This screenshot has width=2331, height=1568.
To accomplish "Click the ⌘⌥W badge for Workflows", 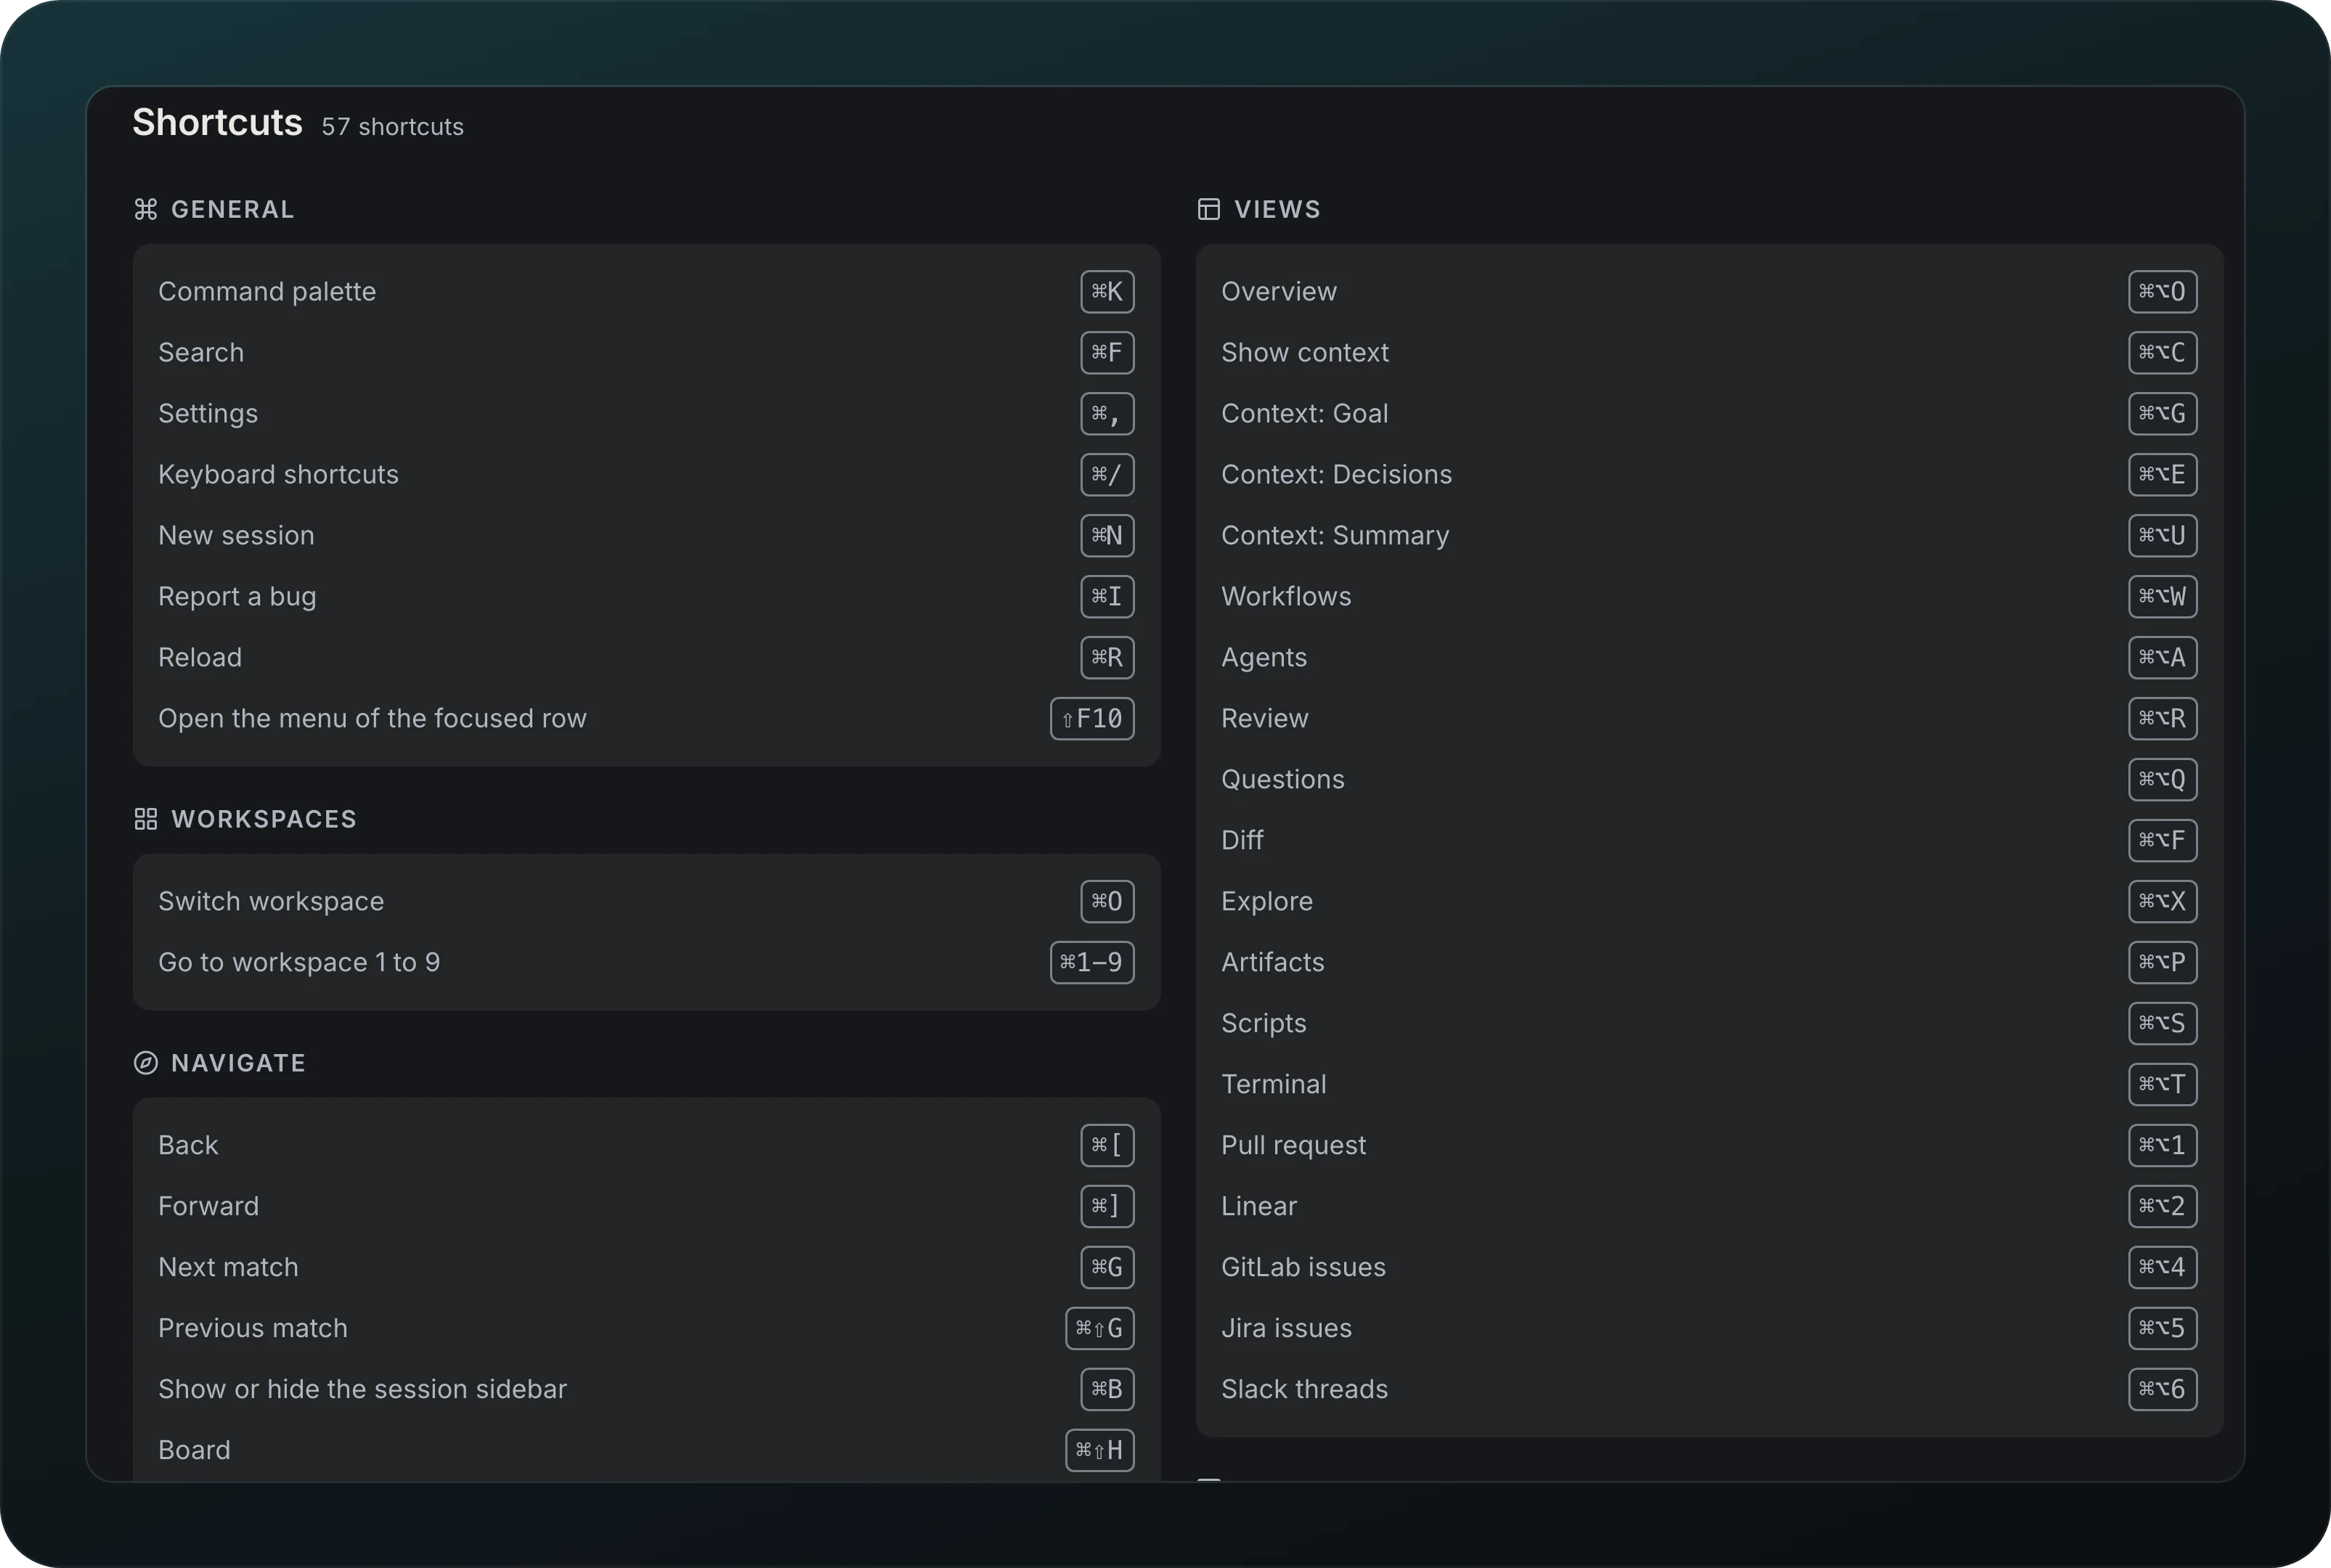I will 2162,596.
